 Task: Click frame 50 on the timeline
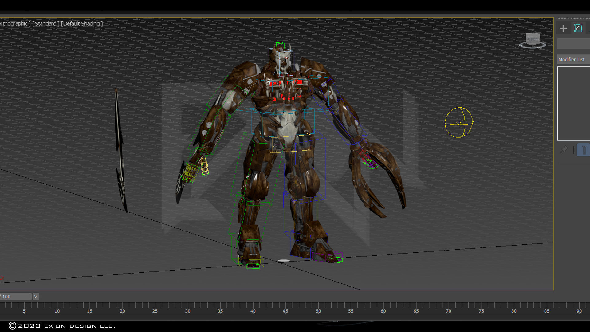pyautogui.click(x=318, y=311)
